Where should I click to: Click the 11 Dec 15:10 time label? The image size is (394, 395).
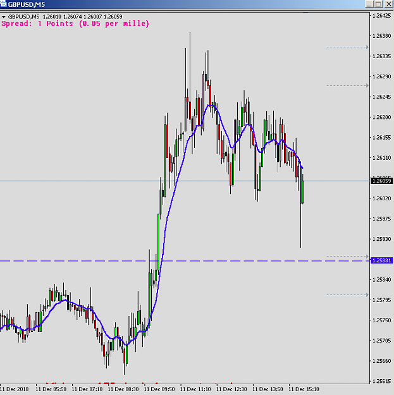[304, 389]
